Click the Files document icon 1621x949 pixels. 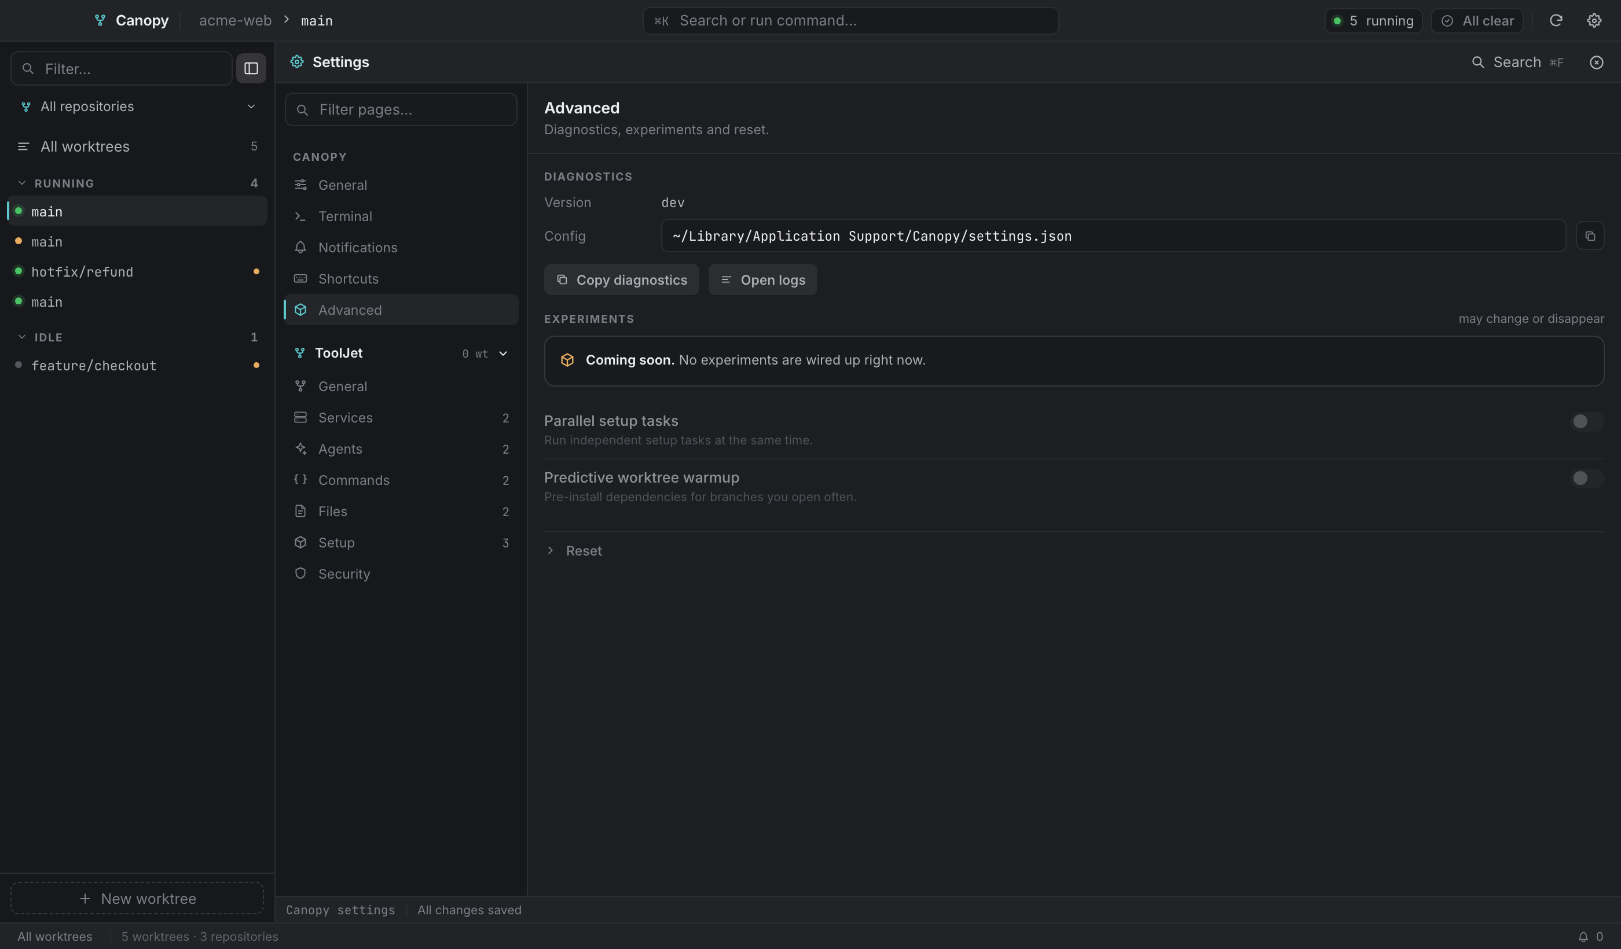point(300,511)
